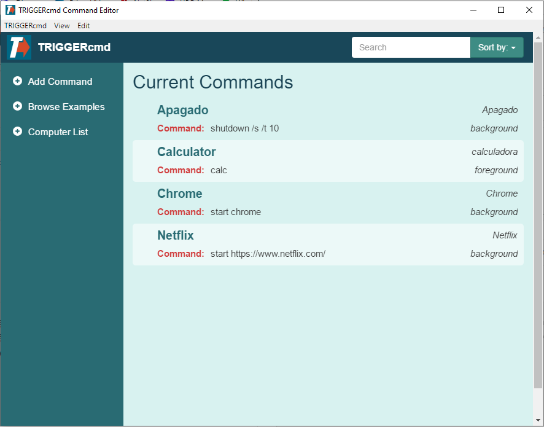
Task: Click the 'calc' command text
Action: [219, 170]
